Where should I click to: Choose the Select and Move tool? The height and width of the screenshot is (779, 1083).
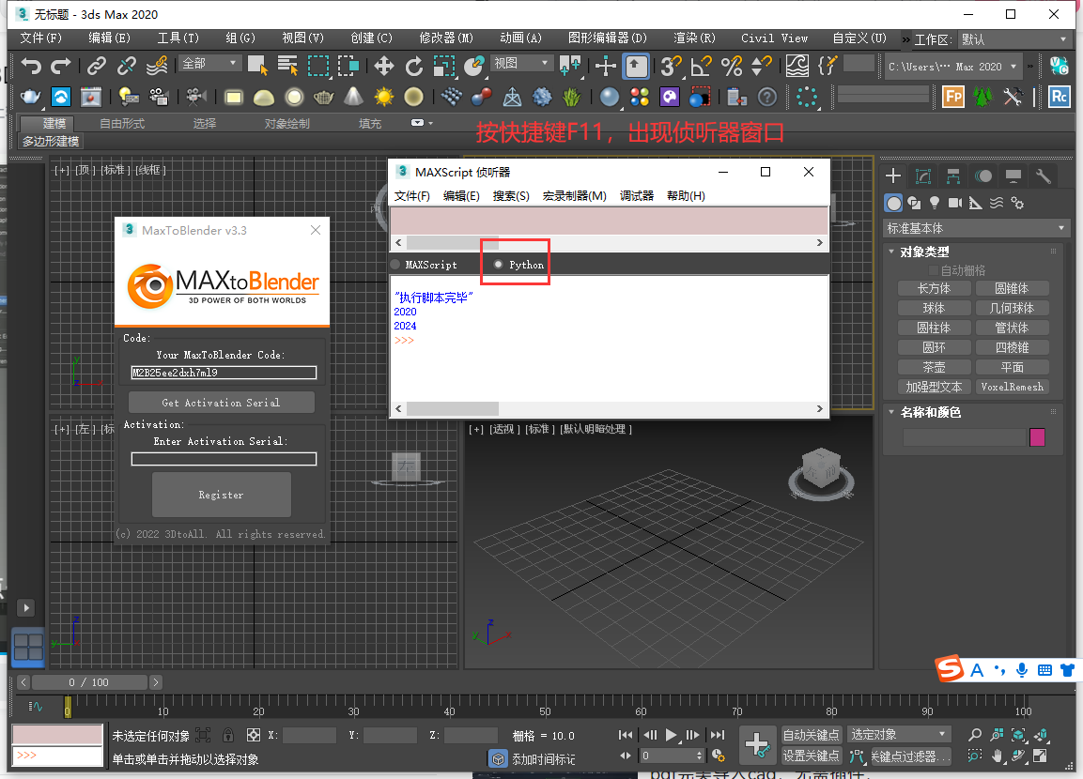pyautogui.click(x=383, y=67)
